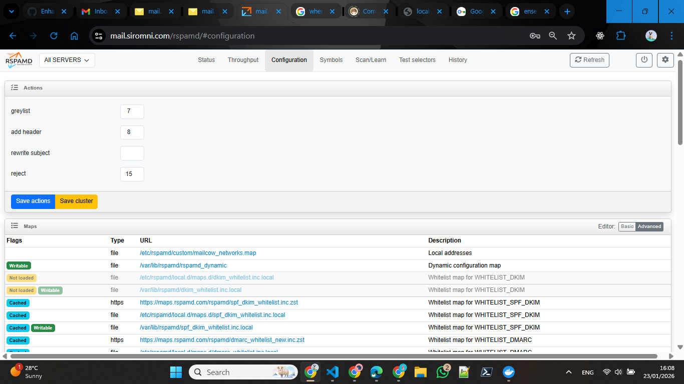
Task: Switch to the Symbols tab
Action: pos(331,59)
